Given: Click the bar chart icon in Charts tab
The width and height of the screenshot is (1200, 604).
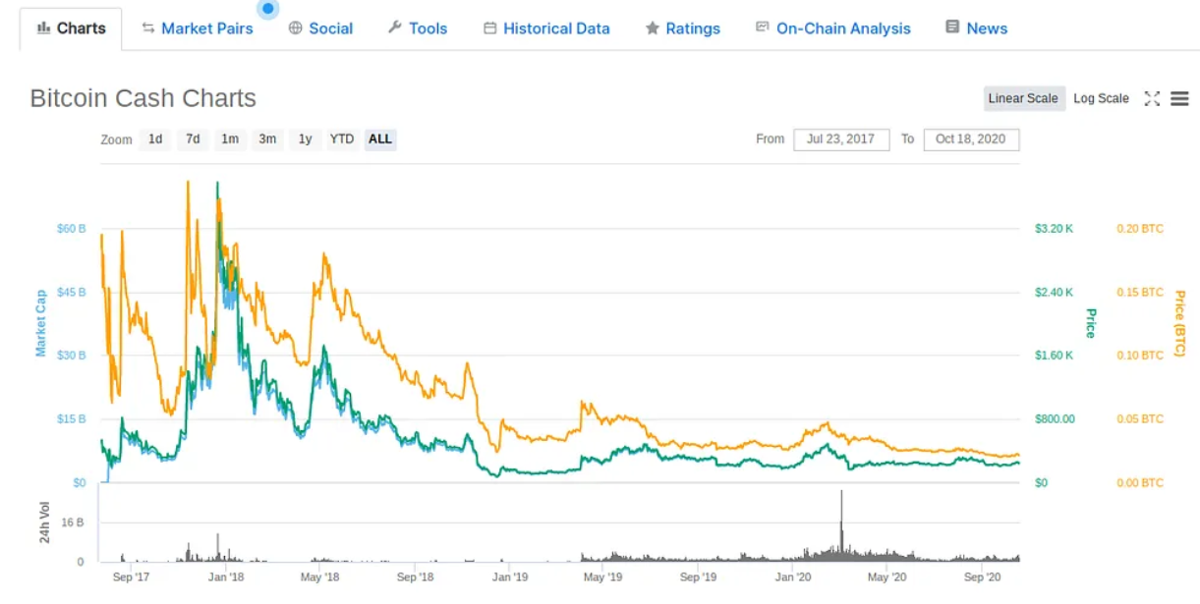Looking at the screenshot, I should (x=43, y=28).
